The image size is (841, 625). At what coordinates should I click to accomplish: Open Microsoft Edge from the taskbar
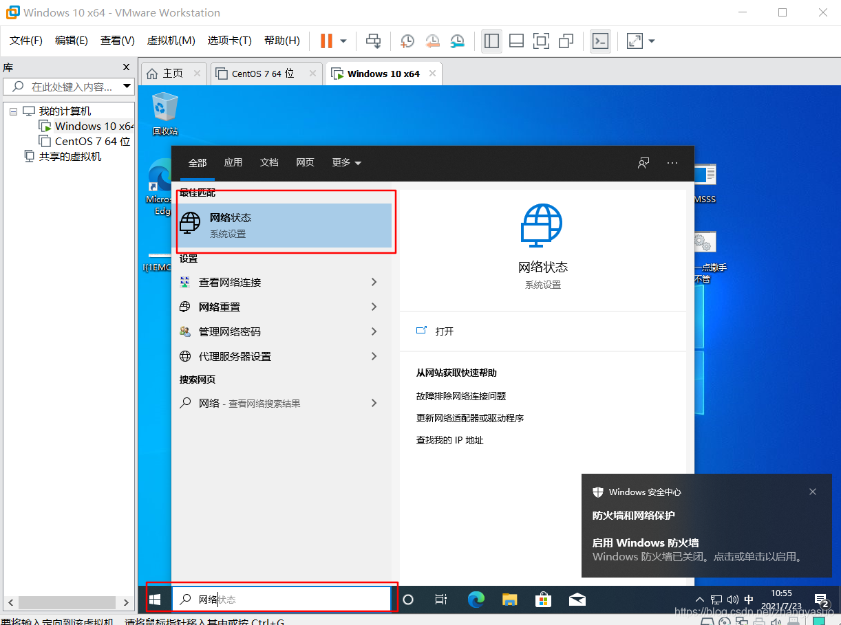pyautogui.click(x=476, y=599)
